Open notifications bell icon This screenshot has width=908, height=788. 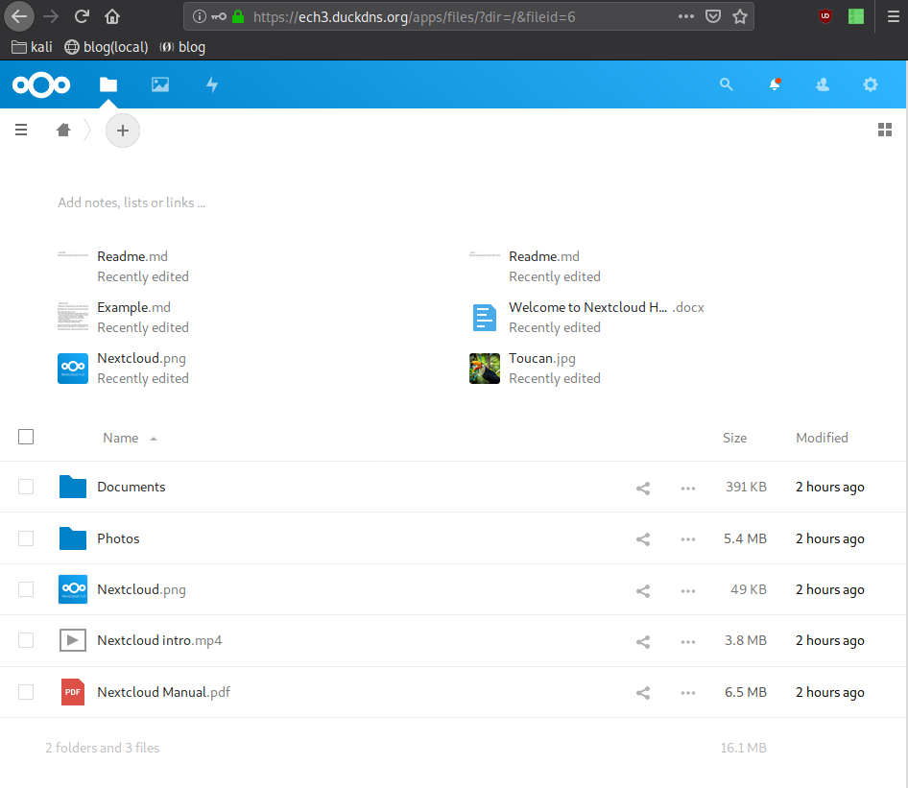tap(775, 84)
